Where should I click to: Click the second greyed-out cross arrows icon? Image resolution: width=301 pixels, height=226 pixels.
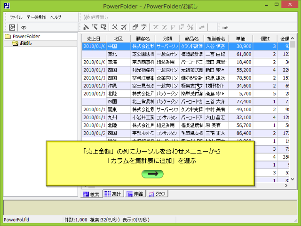pyautogui.click(x=164, y=27)
